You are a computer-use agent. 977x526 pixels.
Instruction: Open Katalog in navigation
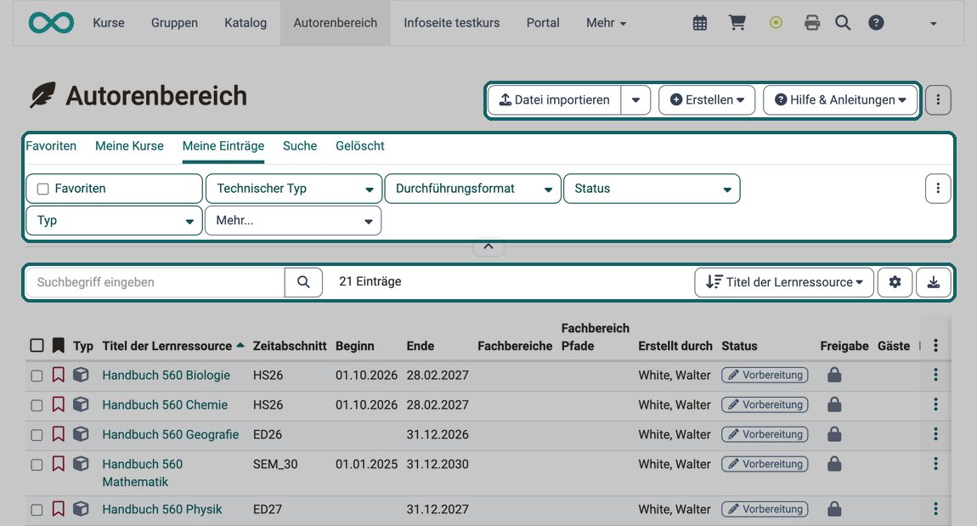pos(246,23)
